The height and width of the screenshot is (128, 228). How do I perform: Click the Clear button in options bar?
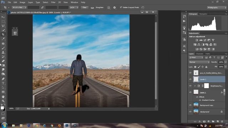(x=84, y=7)
